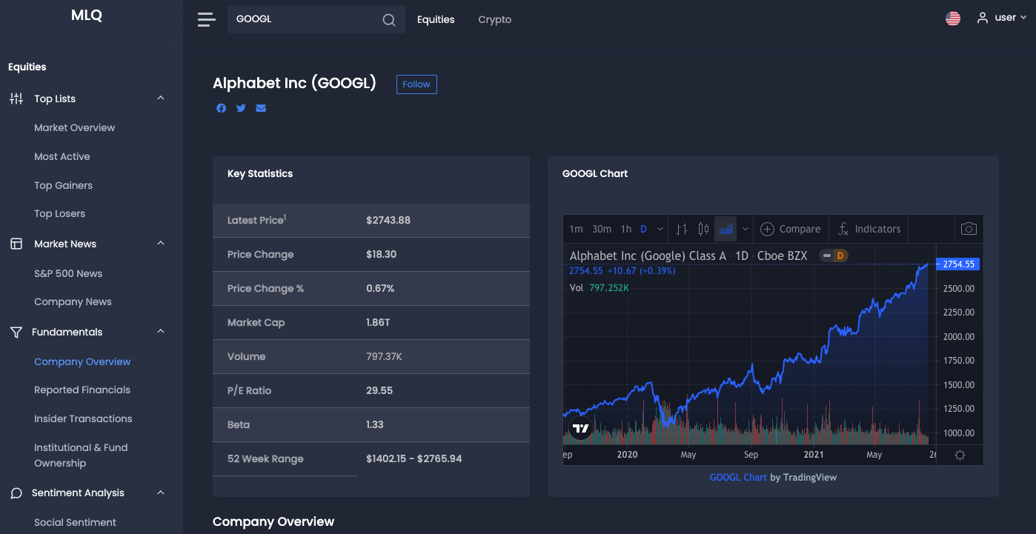Select the 30m chart interval

point(602,229)
